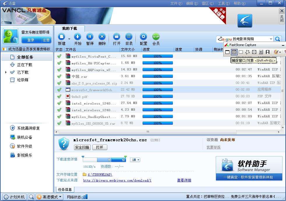286x201 pixels.
Task: Select the 9x9x3.pdf download row
Action: (x=167, y=96)
